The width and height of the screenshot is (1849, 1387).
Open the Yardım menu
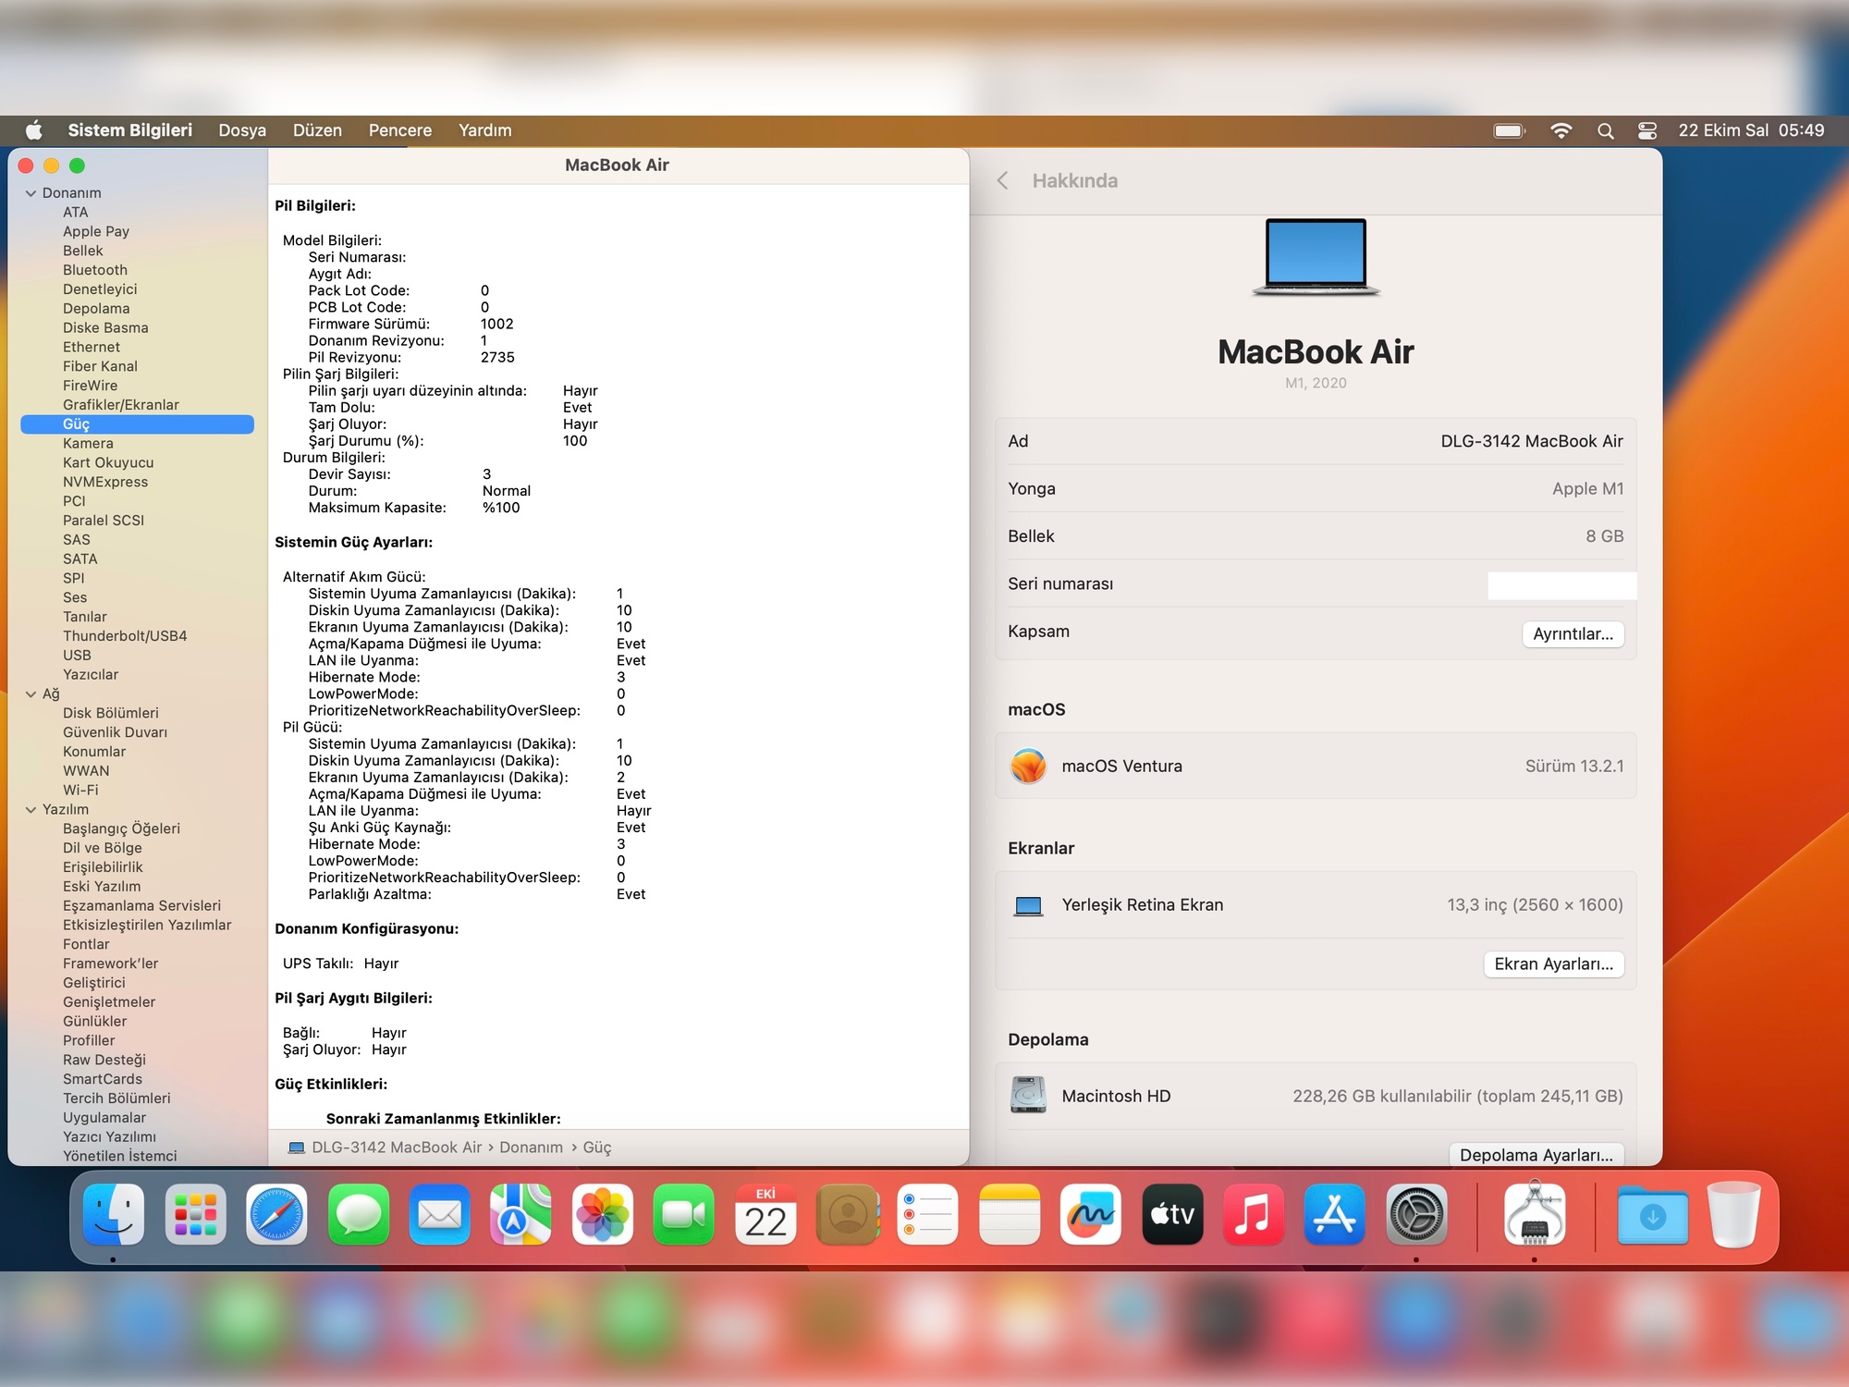pos(485,130)
